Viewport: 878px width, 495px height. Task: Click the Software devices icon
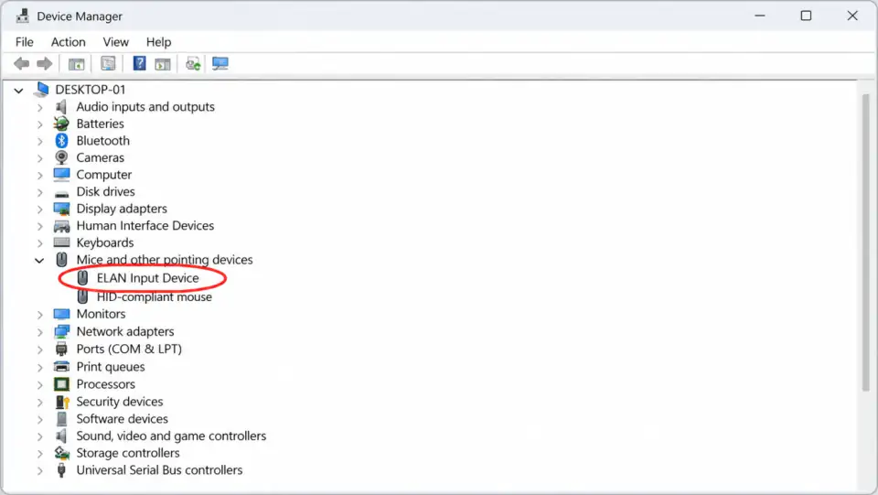(61, 419)
